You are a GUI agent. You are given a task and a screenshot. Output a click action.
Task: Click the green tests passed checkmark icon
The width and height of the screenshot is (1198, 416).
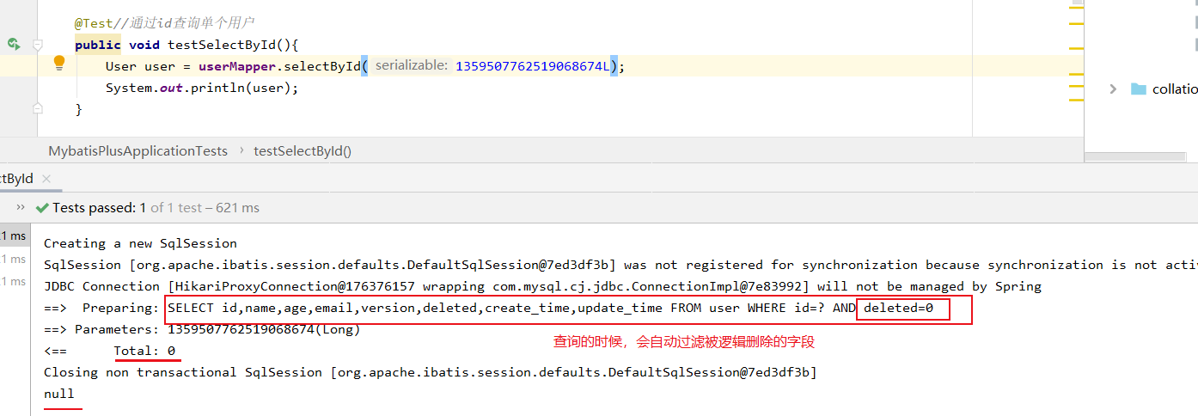pos(41,208)
